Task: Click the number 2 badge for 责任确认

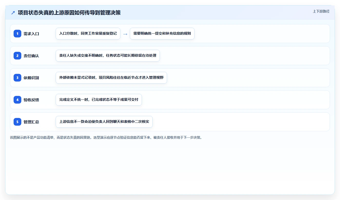Action: click(17, 56)
